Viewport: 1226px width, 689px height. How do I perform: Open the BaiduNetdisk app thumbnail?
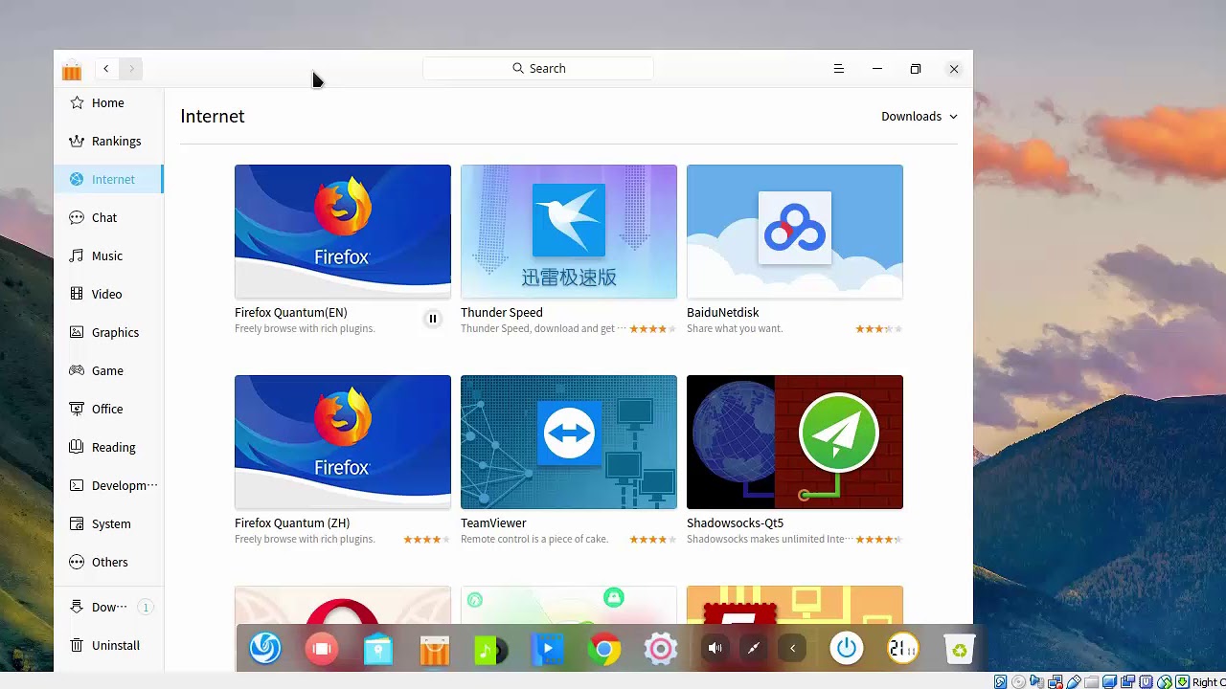click(x=795, y=232)
